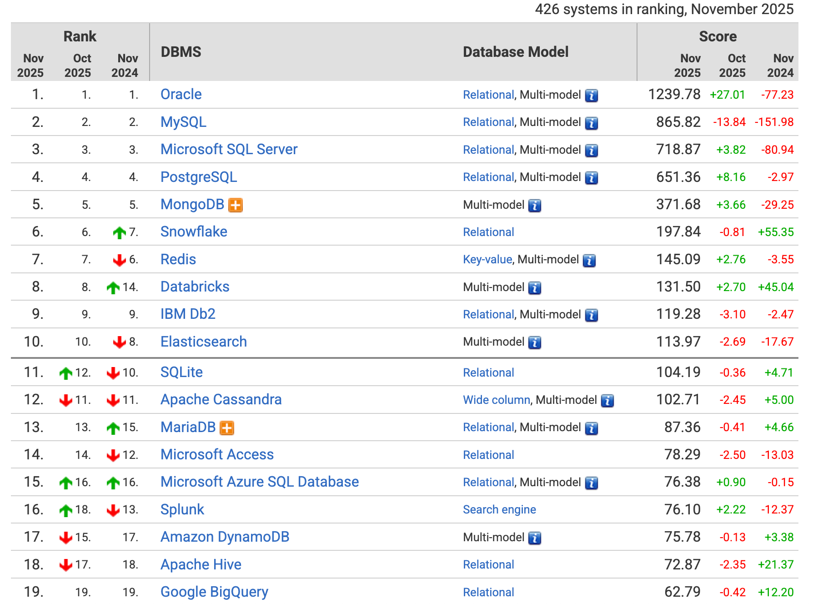
Task: Open the Search engine model link for Splunk
Action: coord(499,509)
